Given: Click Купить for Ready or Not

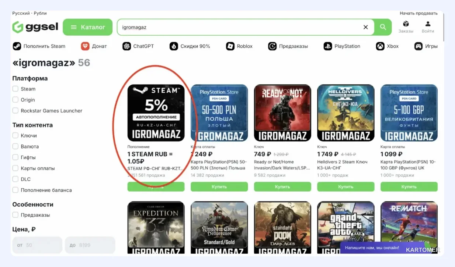Looking at the screenshot, I should click(282, 187).
